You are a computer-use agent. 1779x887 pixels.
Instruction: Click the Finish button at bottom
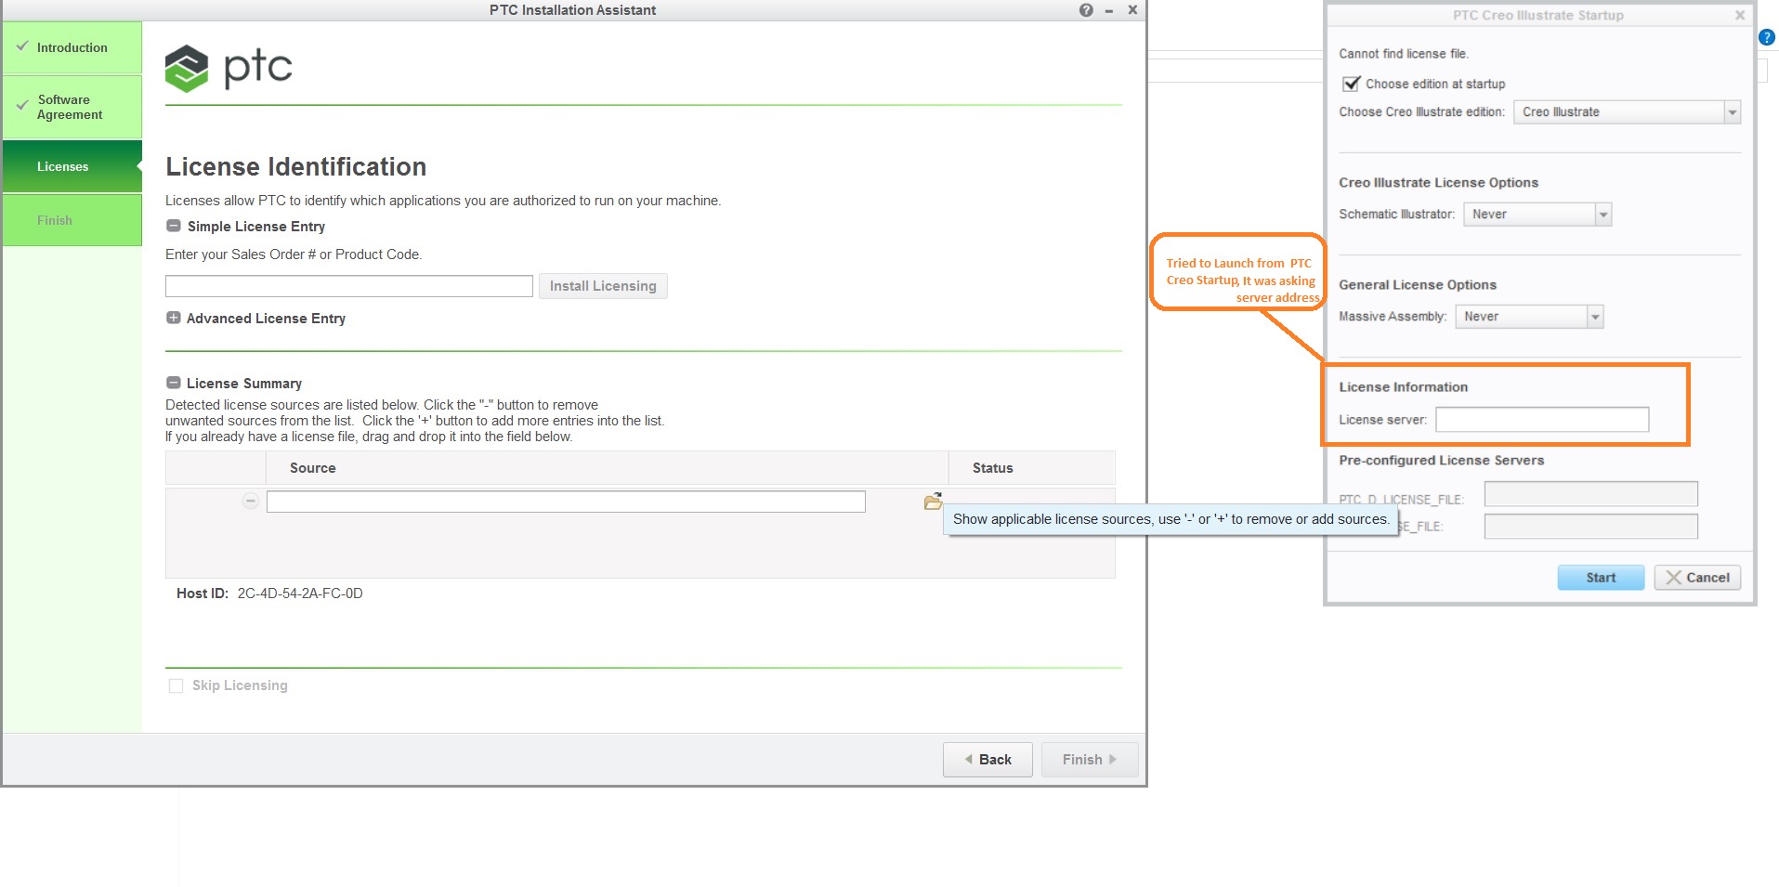click(1090, 760)
